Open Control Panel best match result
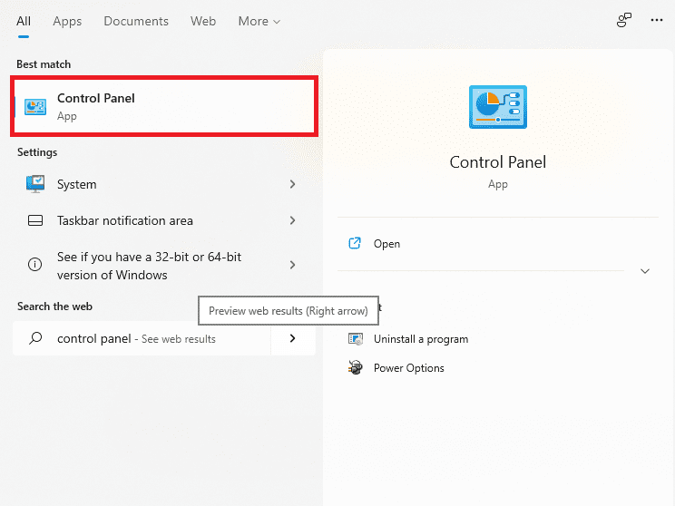Viewport: 675px width, 506px height. (164, 106)
